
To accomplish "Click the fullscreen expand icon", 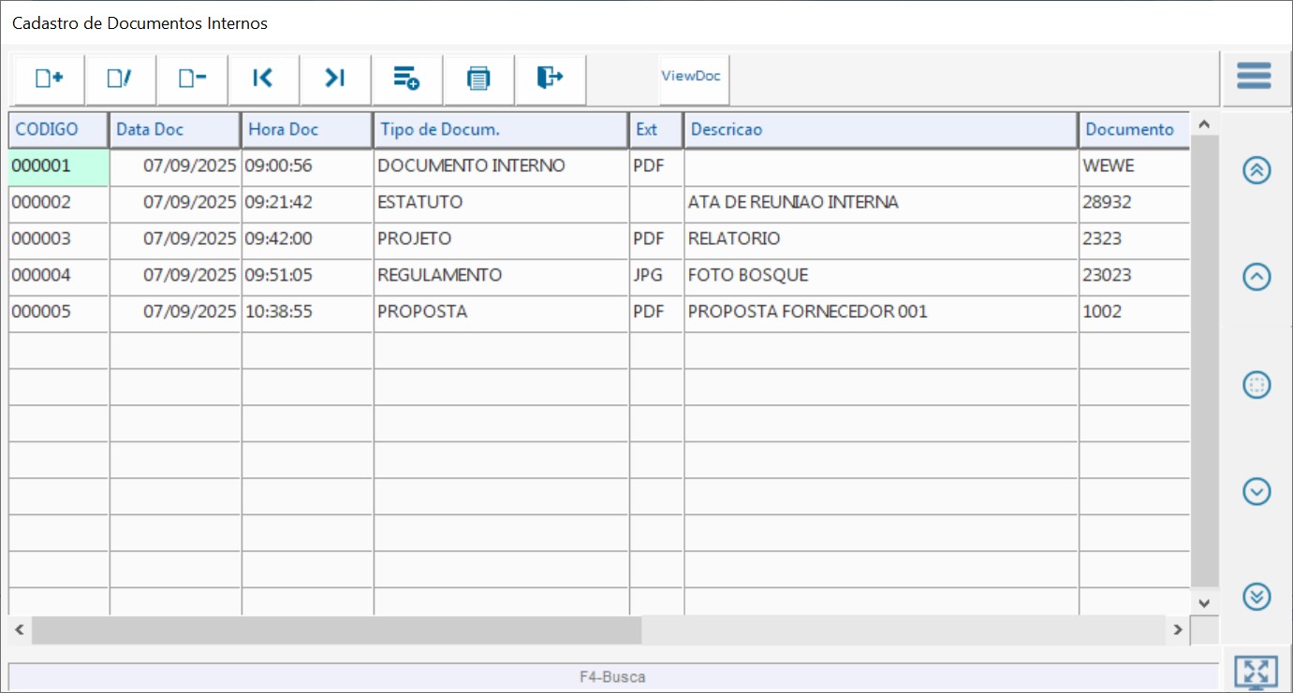I will [1256, 672].
